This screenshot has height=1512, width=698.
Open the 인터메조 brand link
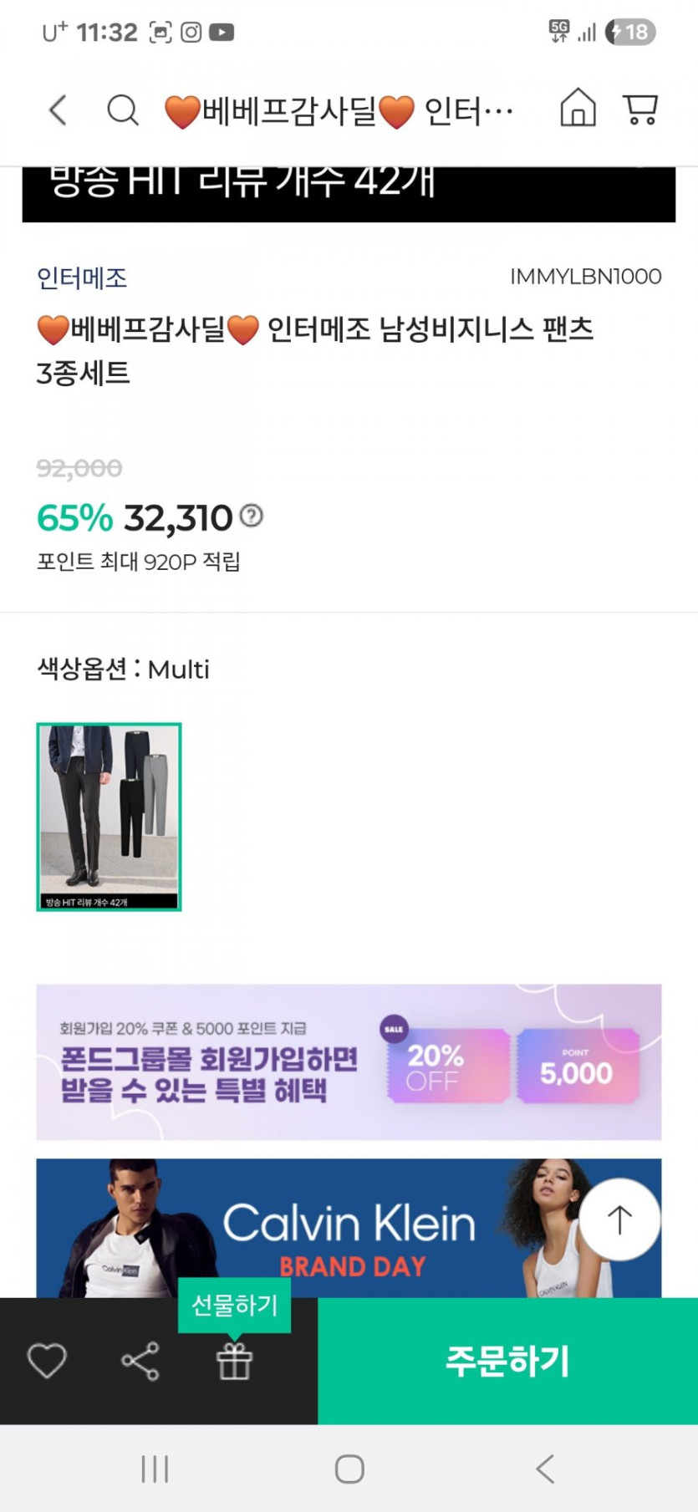pos(82,277)
